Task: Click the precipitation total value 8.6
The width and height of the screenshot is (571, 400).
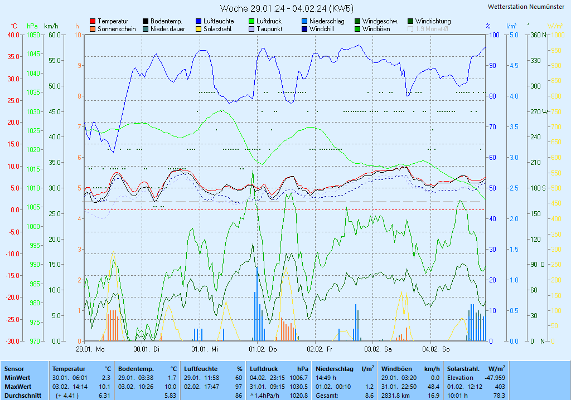Action: [370, 396]
